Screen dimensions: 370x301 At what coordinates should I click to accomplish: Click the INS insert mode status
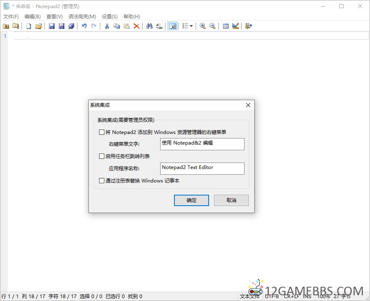pyautogui.click(x=307, y=296)
